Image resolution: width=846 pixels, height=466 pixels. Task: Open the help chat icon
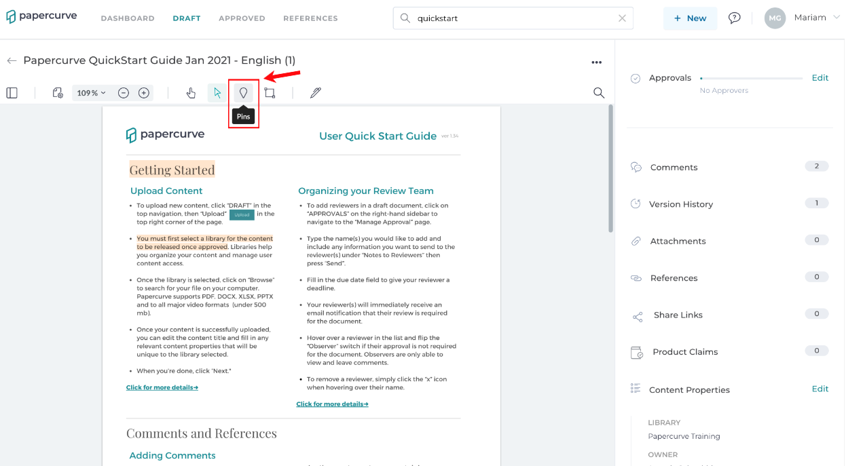point(734,18)
